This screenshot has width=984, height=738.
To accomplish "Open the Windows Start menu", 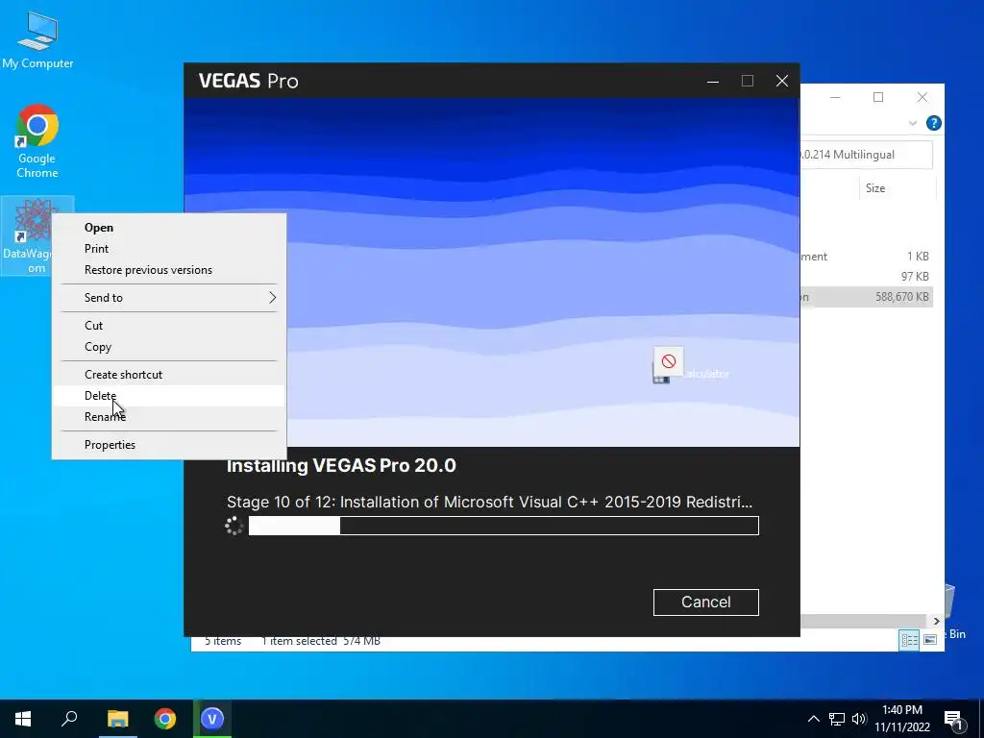I will pyautogui.click(x=23, y=719).
